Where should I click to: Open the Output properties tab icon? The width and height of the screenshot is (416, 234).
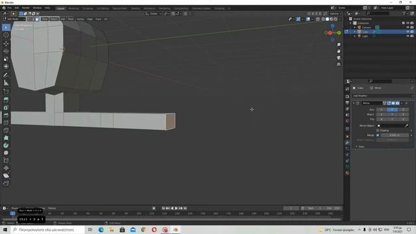point(347,103)
